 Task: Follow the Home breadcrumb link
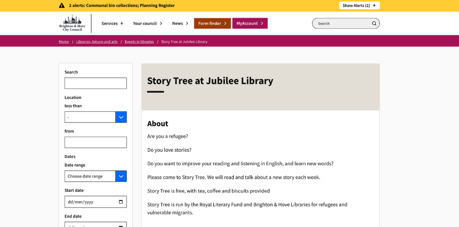(x=64, y=42)
